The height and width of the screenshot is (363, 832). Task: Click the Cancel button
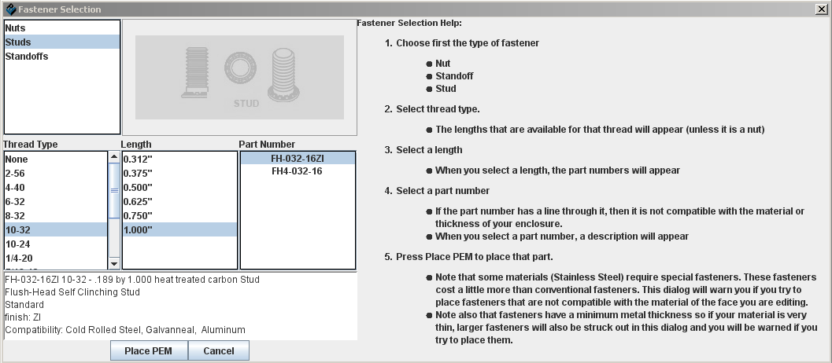click(x=218, y=350)
